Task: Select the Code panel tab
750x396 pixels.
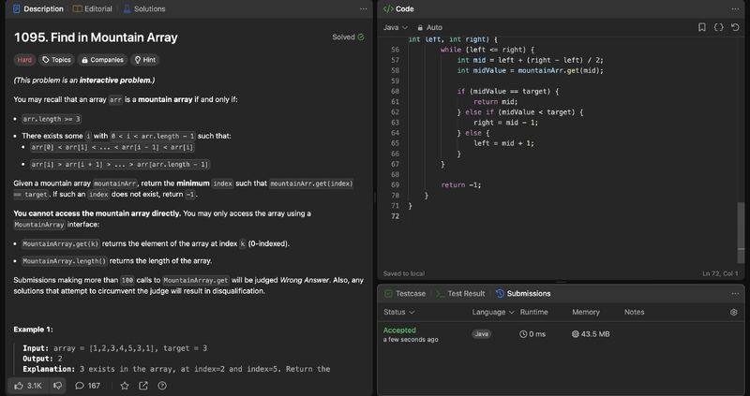Action: tap(399, 8)
